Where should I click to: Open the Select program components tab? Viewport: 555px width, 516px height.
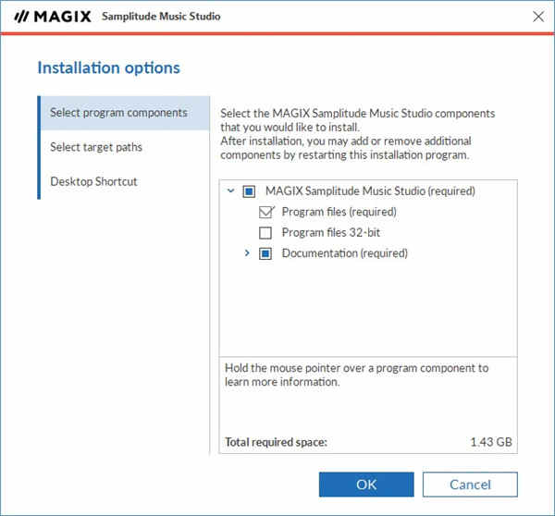(125, 113)
